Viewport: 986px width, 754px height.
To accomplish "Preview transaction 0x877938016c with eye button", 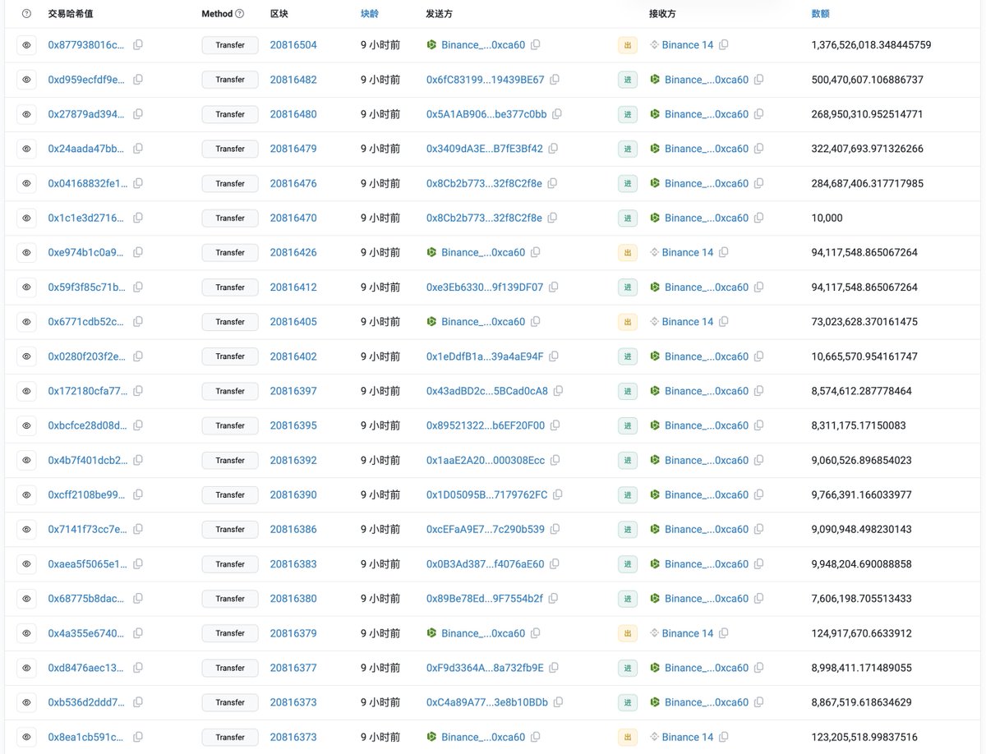I will pos(26,45).
